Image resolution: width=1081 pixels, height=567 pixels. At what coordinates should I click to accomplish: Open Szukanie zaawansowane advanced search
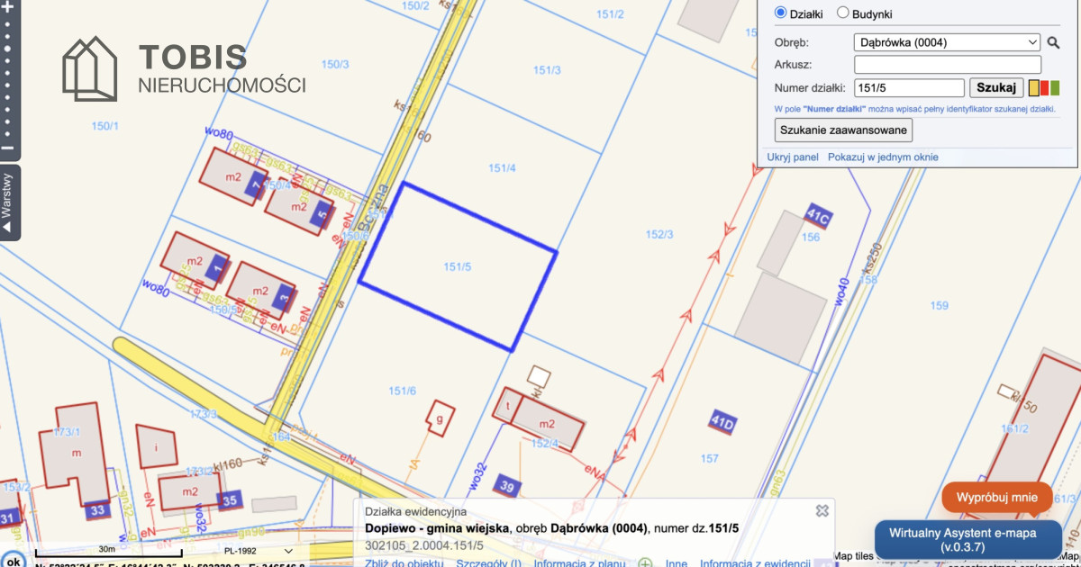click(x=843, y=130)
